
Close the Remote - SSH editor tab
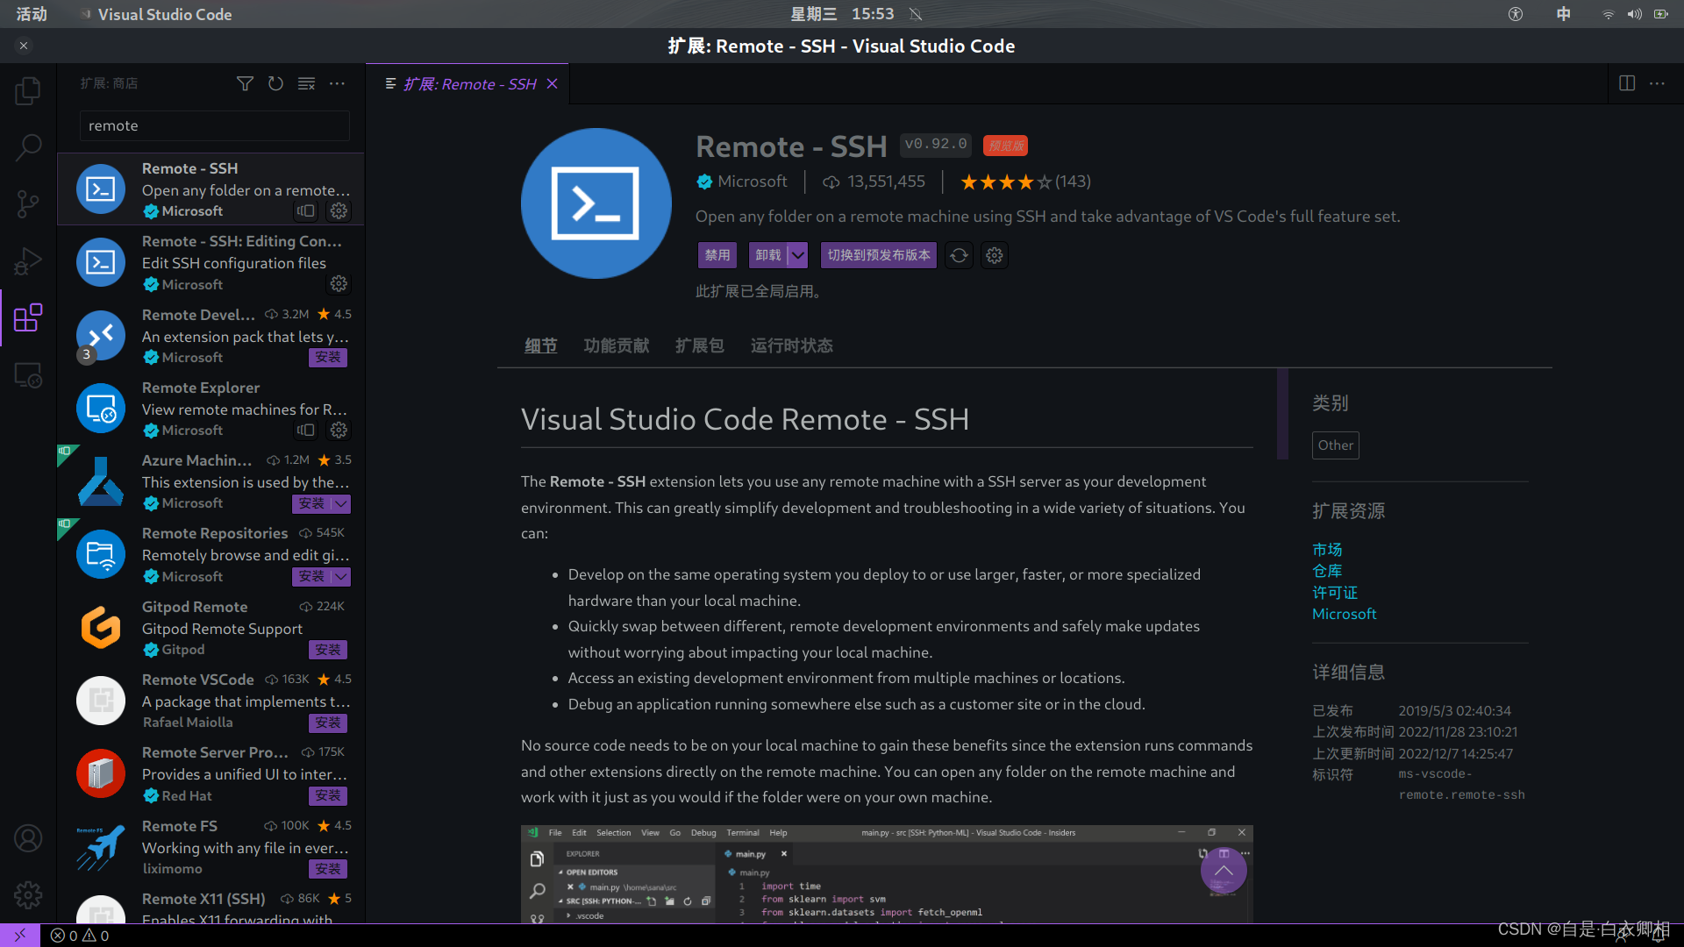552,83
